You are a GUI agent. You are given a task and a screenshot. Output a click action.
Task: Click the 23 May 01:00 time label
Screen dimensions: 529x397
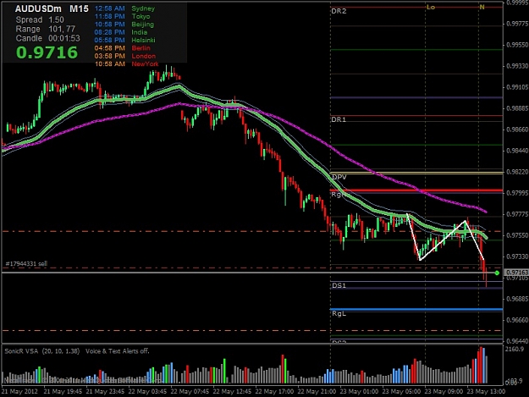tap(359, 392)
